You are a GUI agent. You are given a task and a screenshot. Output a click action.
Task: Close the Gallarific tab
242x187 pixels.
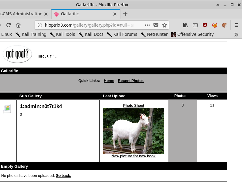point(115,14)
